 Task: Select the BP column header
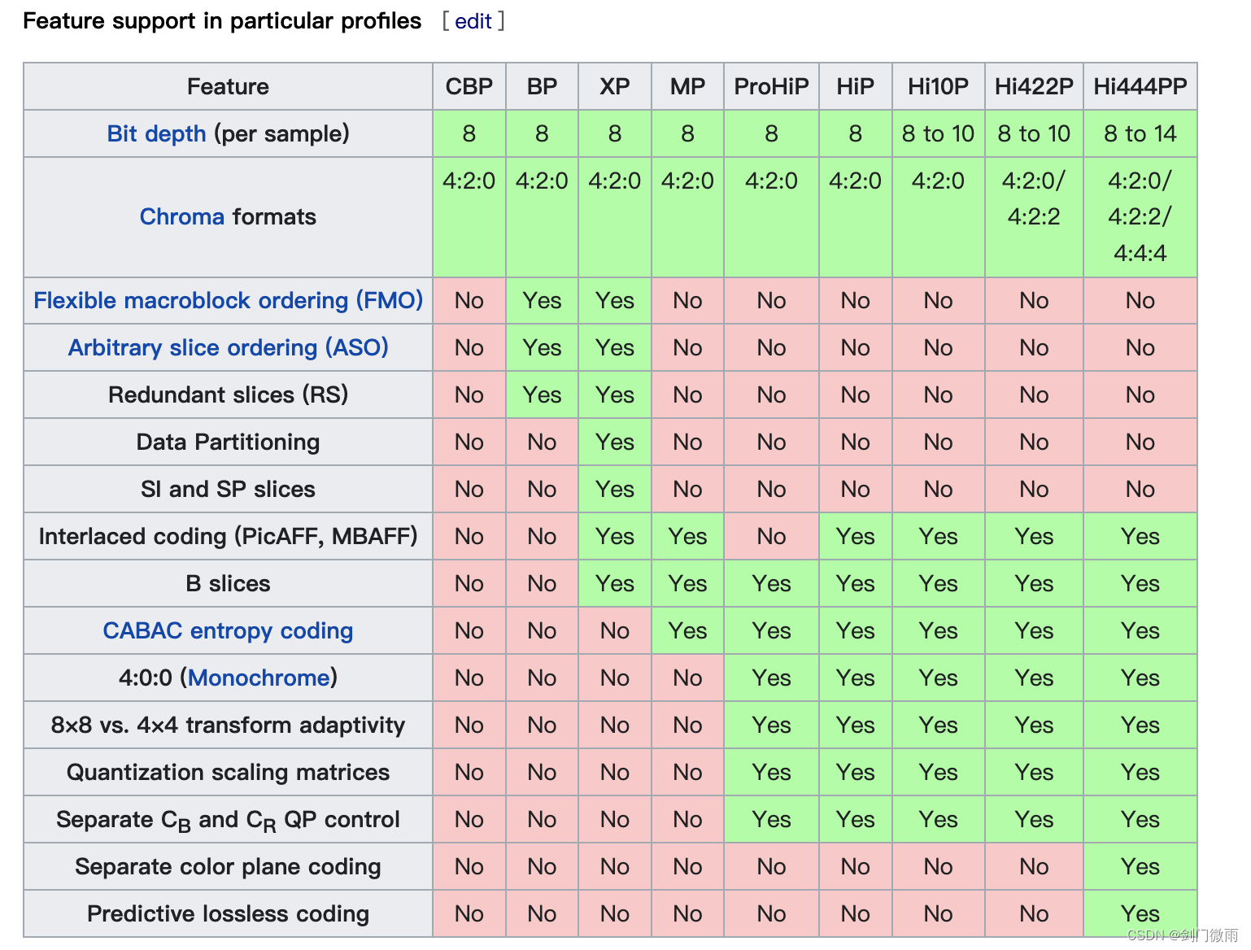[542, 86]
